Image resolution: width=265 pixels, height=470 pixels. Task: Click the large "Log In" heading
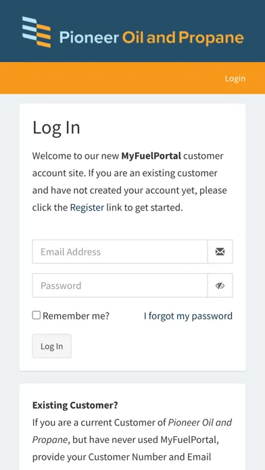pyautogui.click(x=56, y=128)
